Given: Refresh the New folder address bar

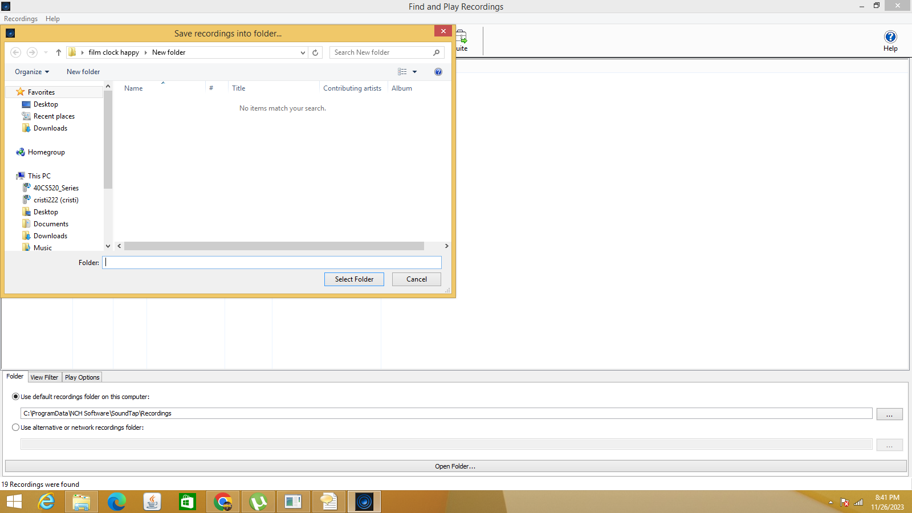Looking at the screenshot, I should pos(315,52).
